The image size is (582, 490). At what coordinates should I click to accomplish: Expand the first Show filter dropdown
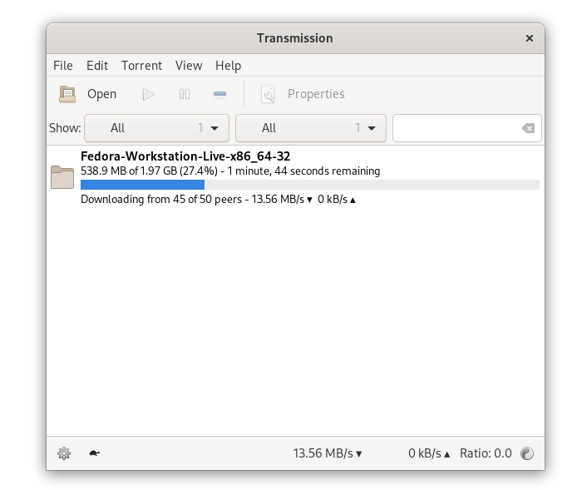point(156,128)
